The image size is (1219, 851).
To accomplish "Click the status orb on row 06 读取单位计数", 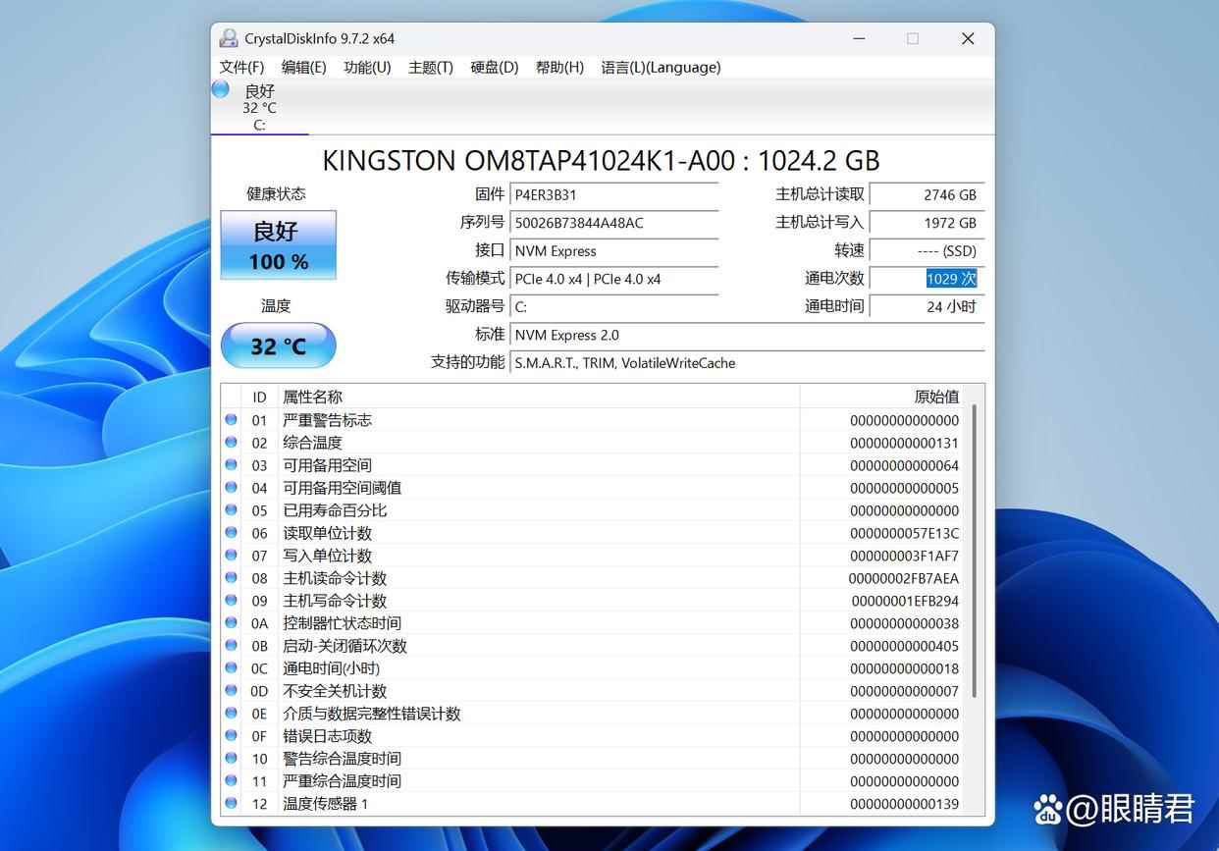I will [231, 532].
